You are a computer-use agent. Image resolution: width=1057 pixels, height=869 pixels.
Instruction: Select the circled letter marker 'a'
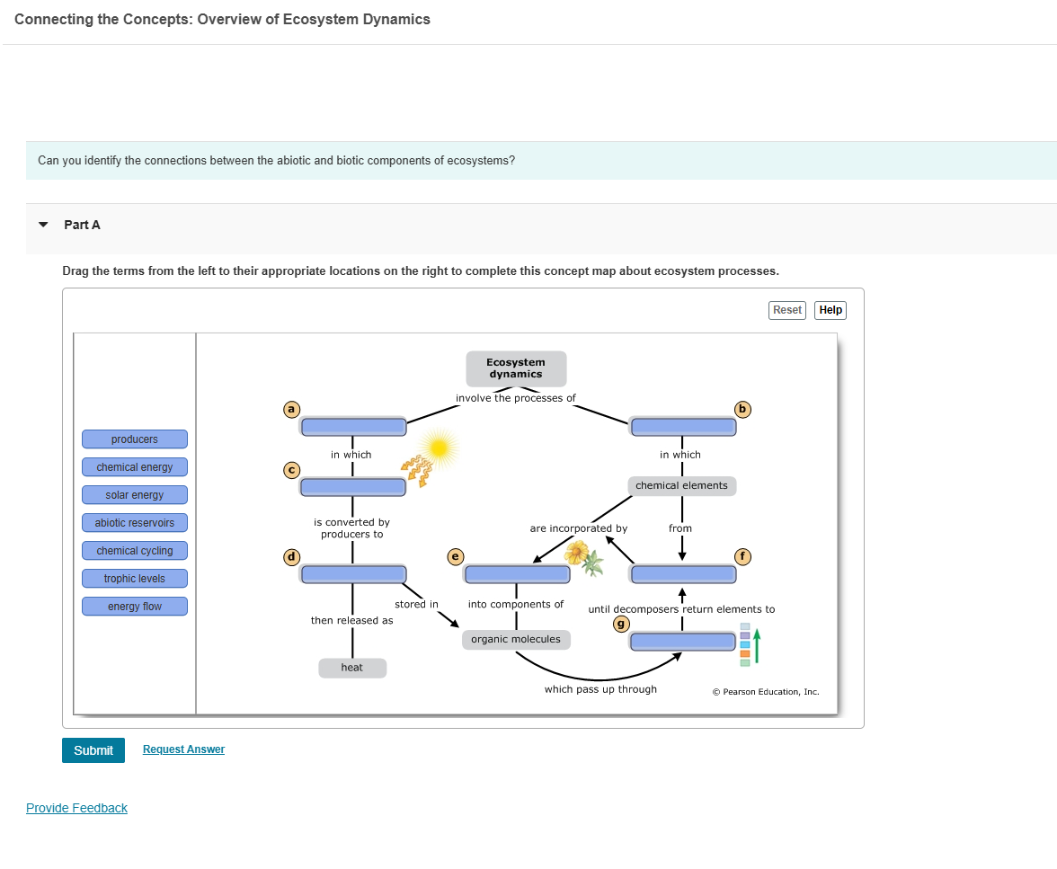pyautogui.click(x=291, y=409)
